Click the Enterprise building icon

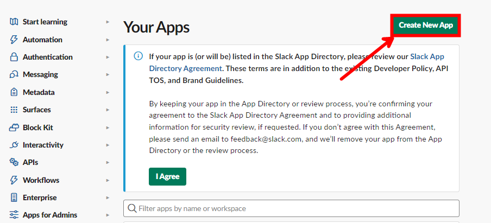pyautogui.click(x=14, y=197)
